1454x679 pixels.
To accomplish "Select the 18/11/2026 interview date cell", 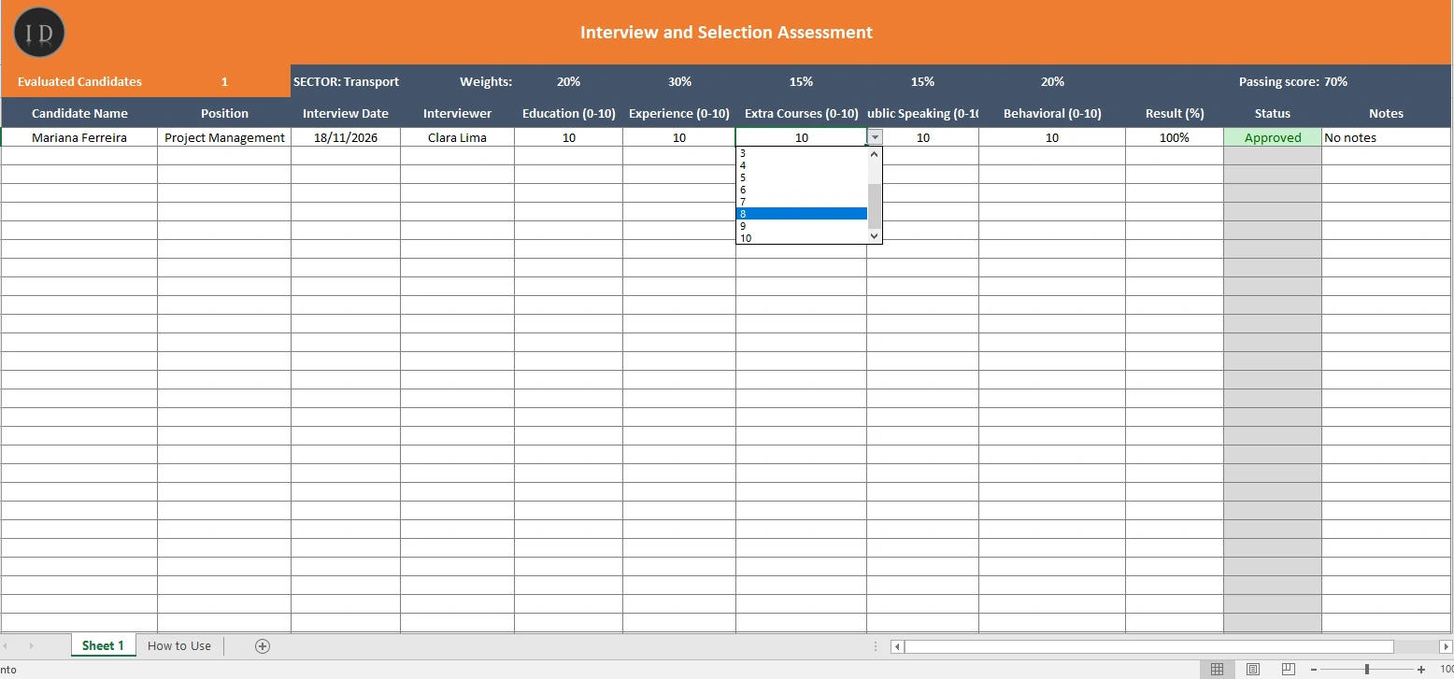I will click(346, 137).
